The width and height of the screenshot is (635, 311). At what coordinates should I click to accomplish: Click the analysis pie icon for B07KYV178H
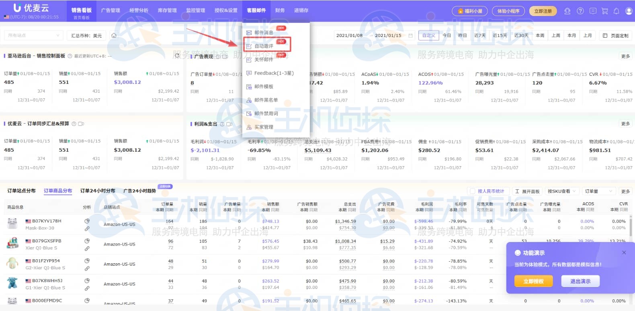tap(87, 221)
